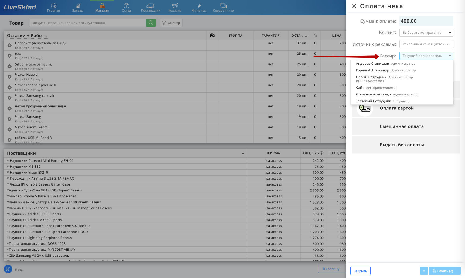This screenshot has height=278, width=465.
Task: Click the ЦЕНА column header
Action: (x=337, y=36)
